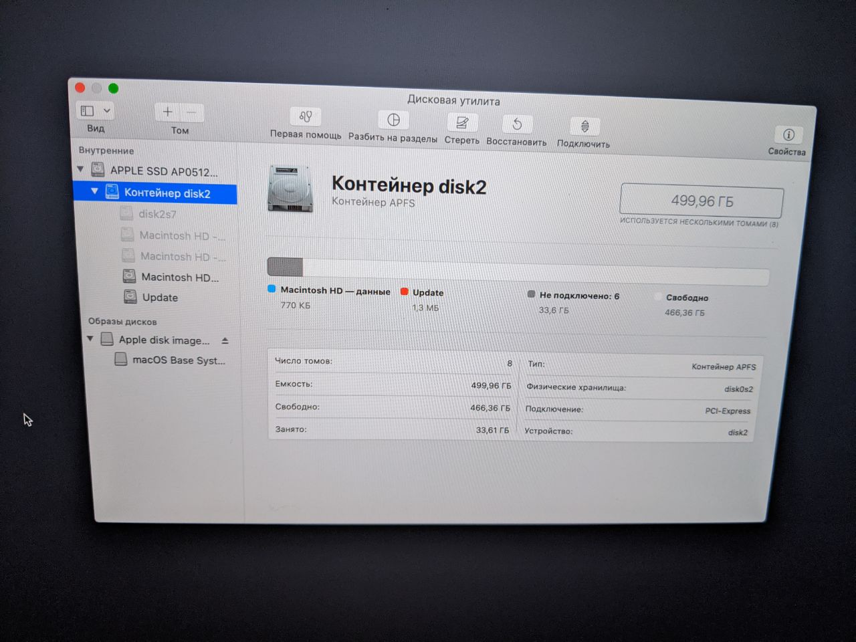Click the Erase (Стереть) icon
The image size is (856, 642).
click(462, 122)
